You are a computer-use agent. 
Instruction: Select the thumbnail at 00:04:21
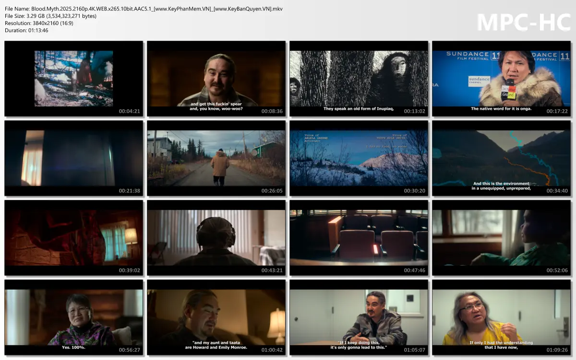(x=73, y=79)
